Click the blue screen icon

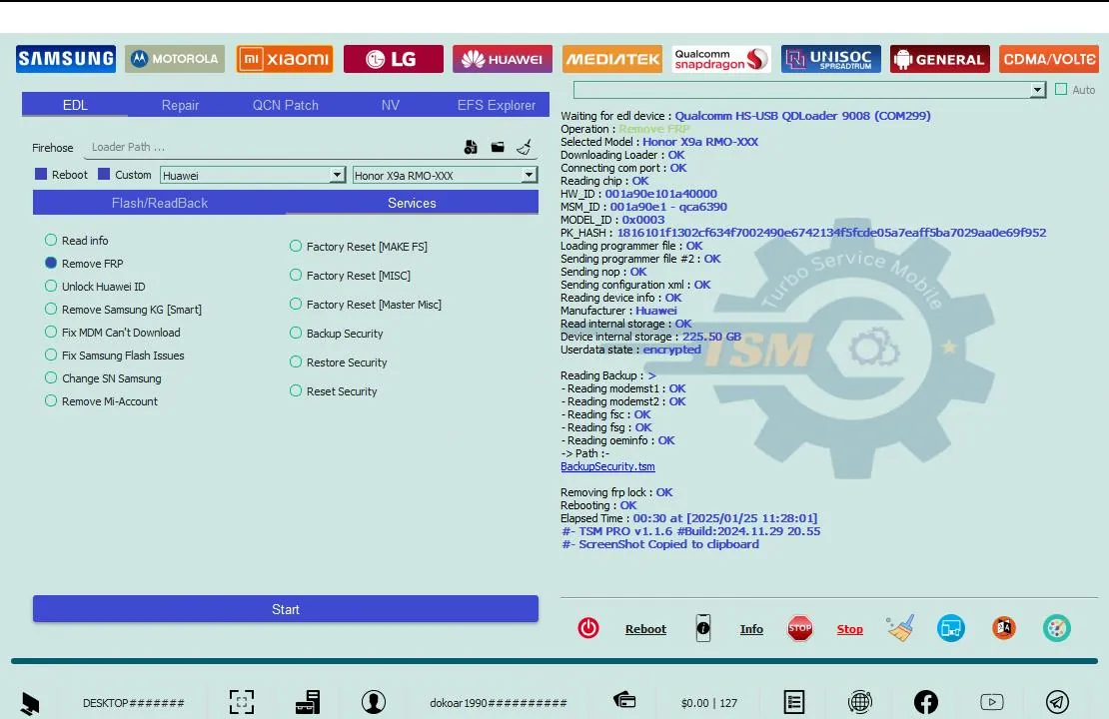click(951, 628)
